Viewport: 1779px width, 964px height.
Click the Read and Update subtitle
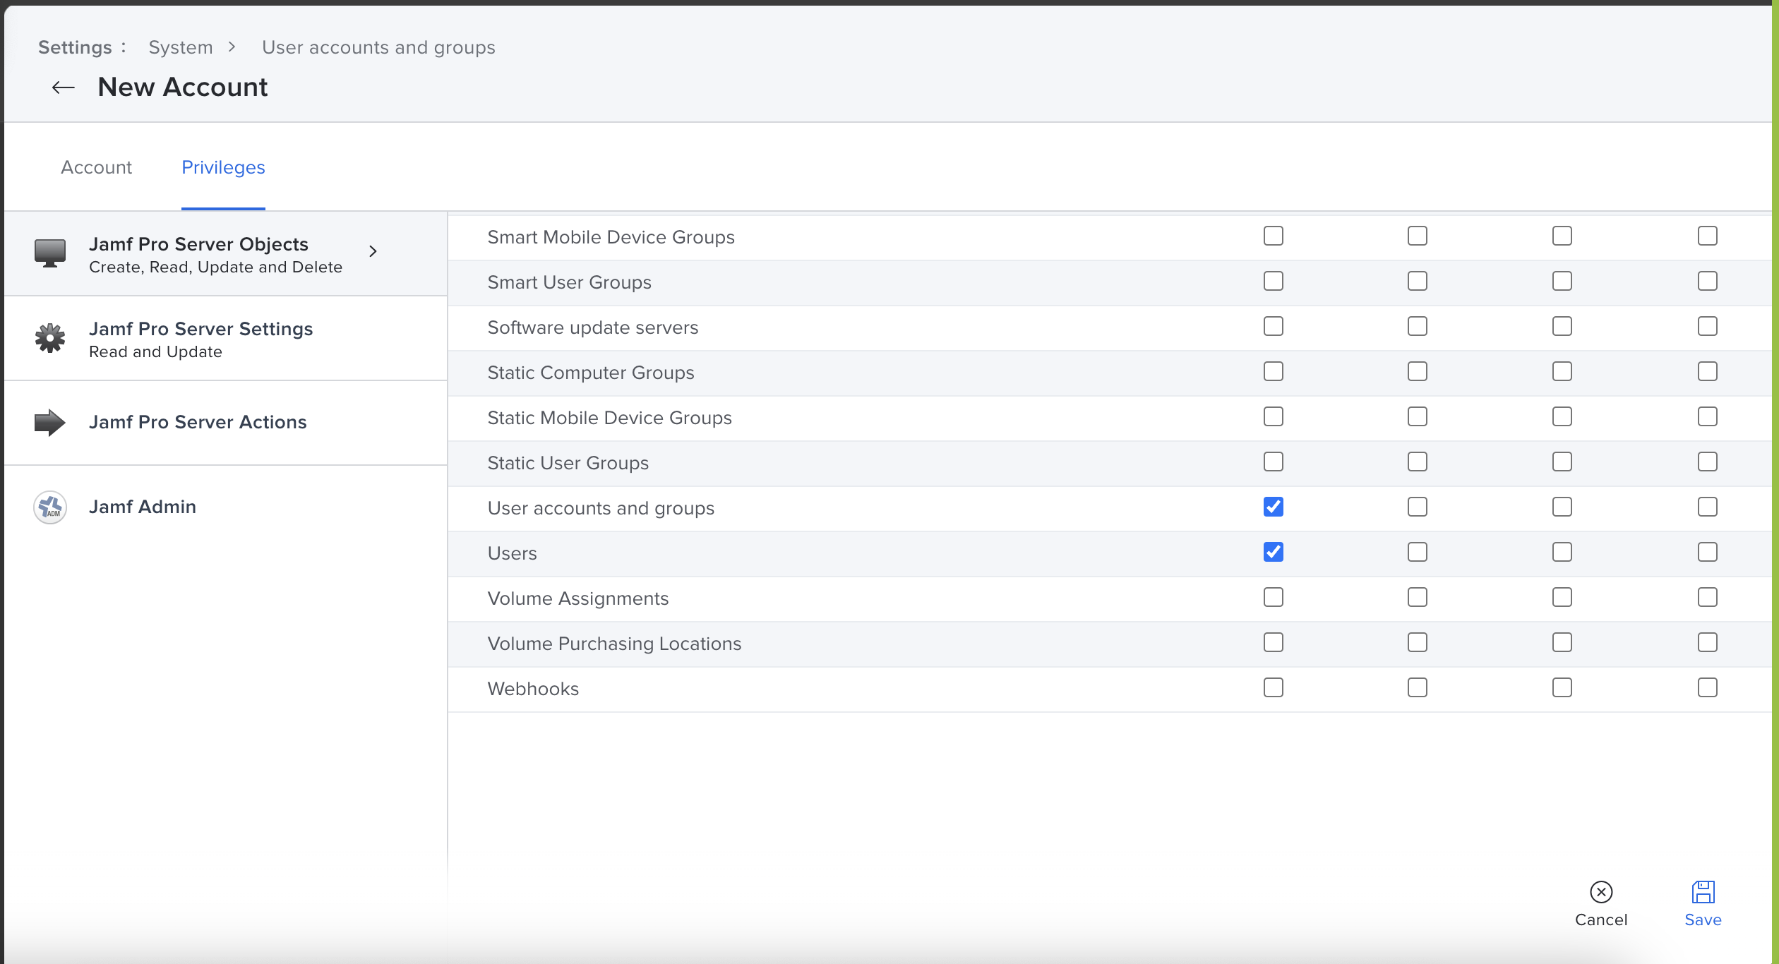pyautogui.click(x=155, y=352)
